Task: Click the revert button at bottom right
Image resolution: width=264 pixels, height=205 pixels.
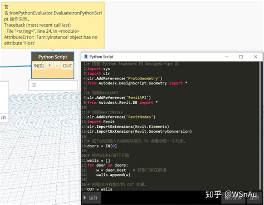Action: tap(254, 198)
